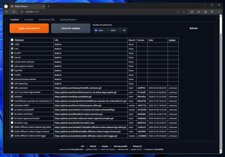Click the Gradio footer link

coord(105,146)
